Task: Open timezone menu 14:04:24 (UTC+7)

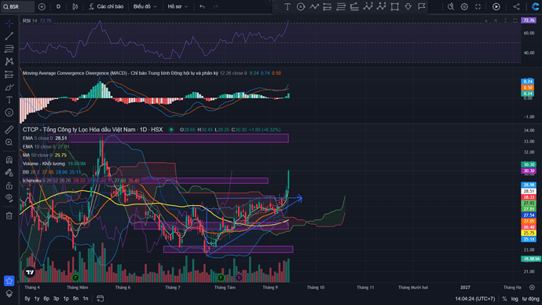Action: coord(474,299)
